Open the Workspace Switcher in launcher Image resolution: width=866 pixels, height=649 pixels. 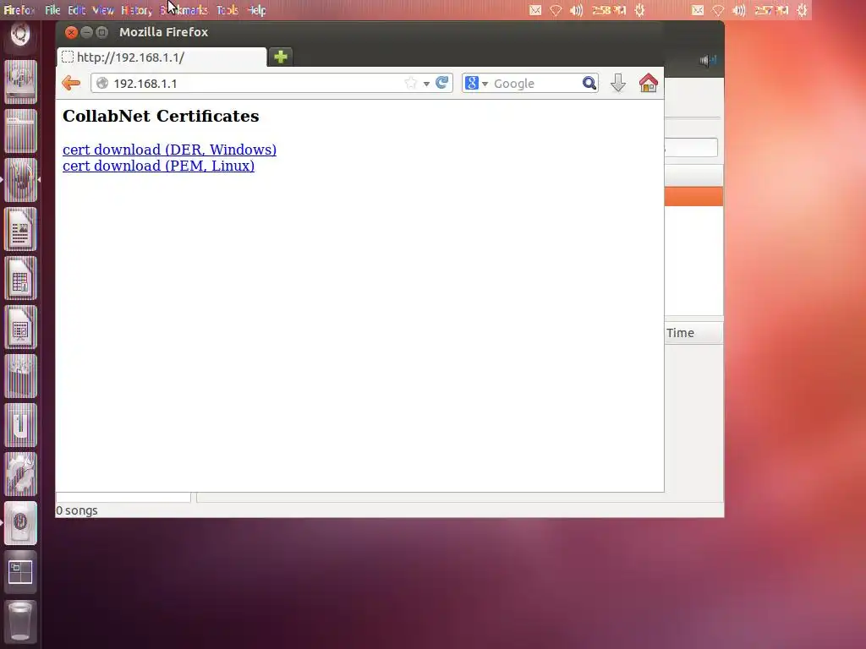tap(21, 572)
